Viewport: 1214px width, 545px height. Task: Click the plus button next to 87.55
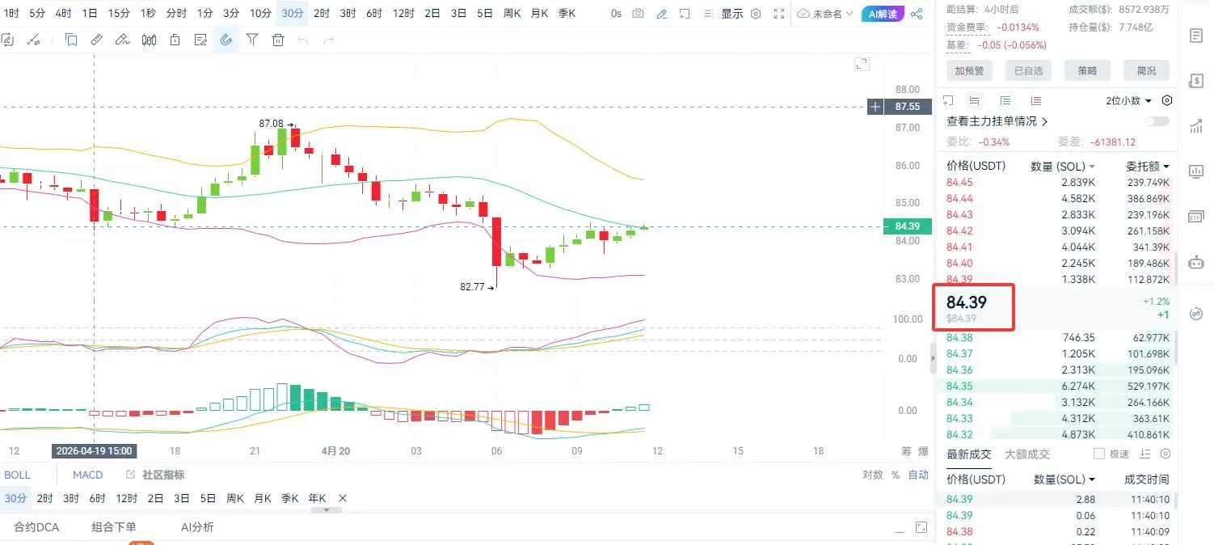click(x=875, y=107)
